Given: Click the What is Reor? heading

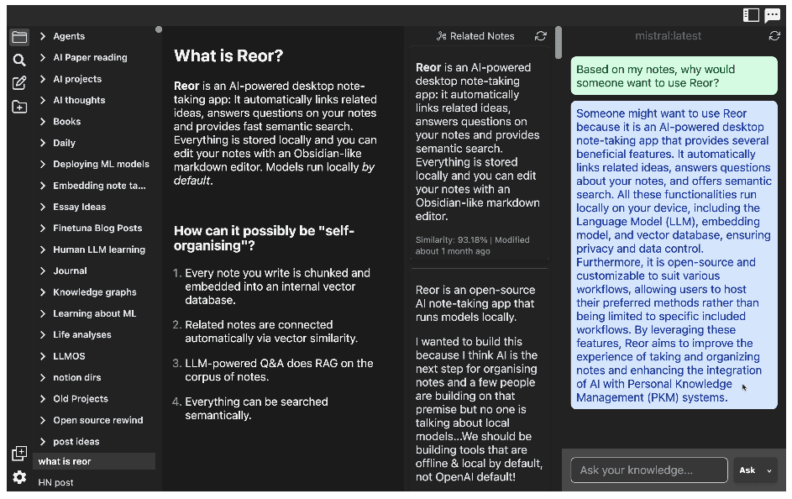Looking at the screenshot, I should 228,55.
